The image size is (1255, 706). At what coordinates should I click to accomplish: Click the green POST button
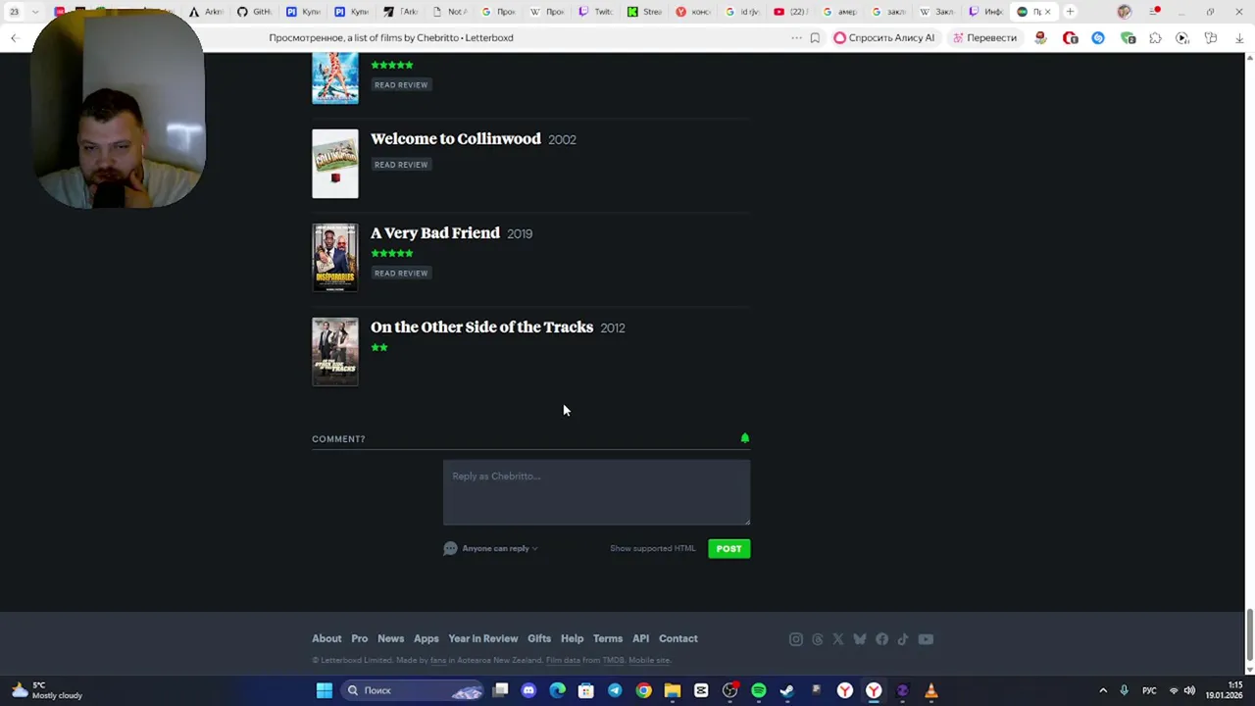click(728, 549)
